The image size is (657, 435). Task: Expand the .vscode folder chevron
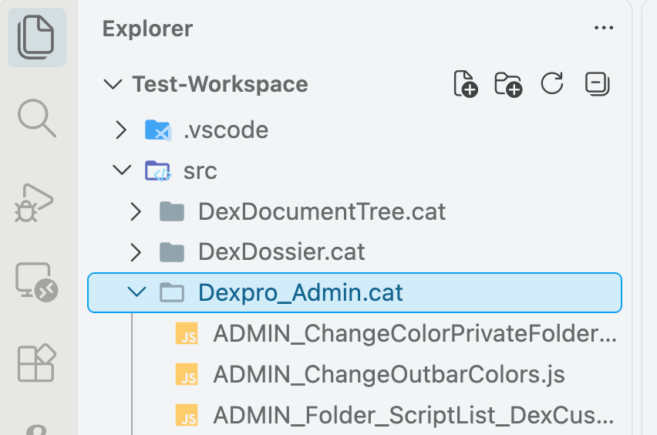[x=121, y=130]
